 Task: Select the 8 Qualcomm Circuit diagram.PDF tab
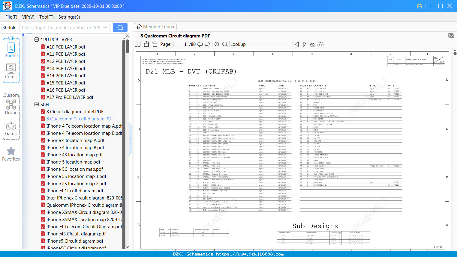pyautogui.click(x=175, y=36)
